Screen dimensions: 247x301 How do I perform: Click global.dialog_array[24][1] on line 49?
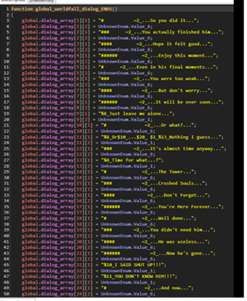click(57, 288)
